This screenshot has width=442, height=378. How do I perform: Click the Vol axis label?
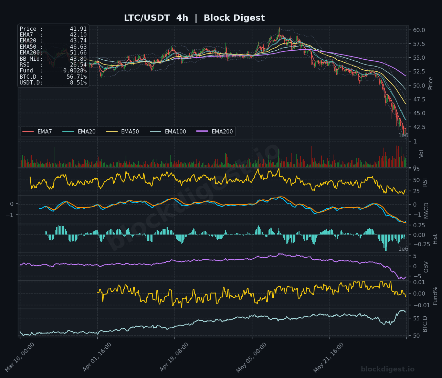click(x=421, y=154)
